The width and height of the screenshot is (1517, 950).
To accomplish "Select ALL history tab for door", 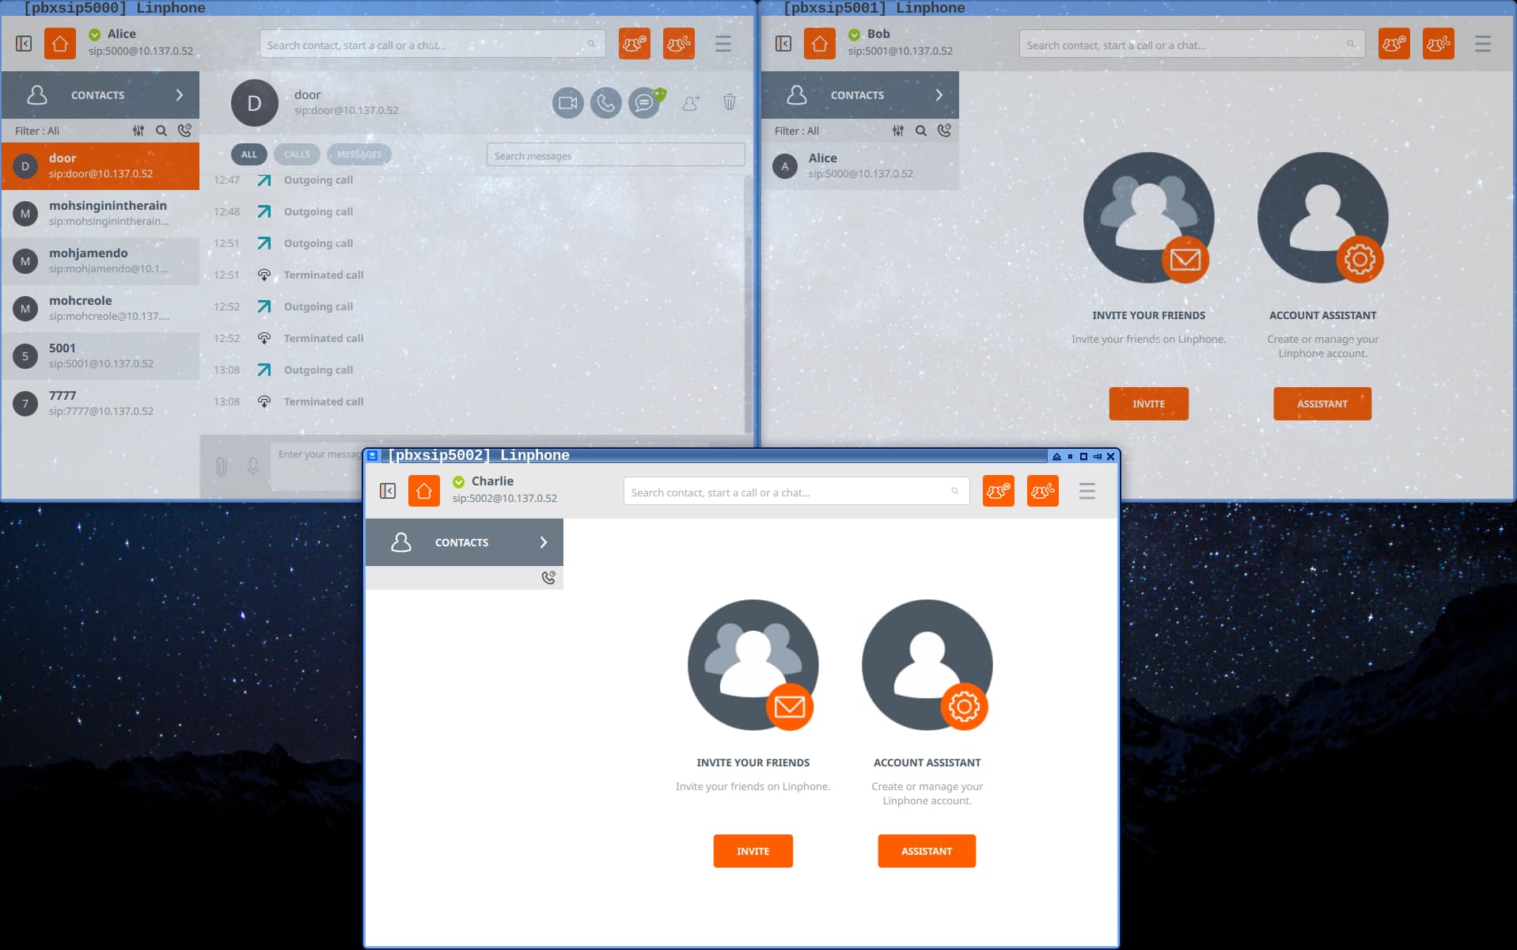I will click(x=248, y=154).
